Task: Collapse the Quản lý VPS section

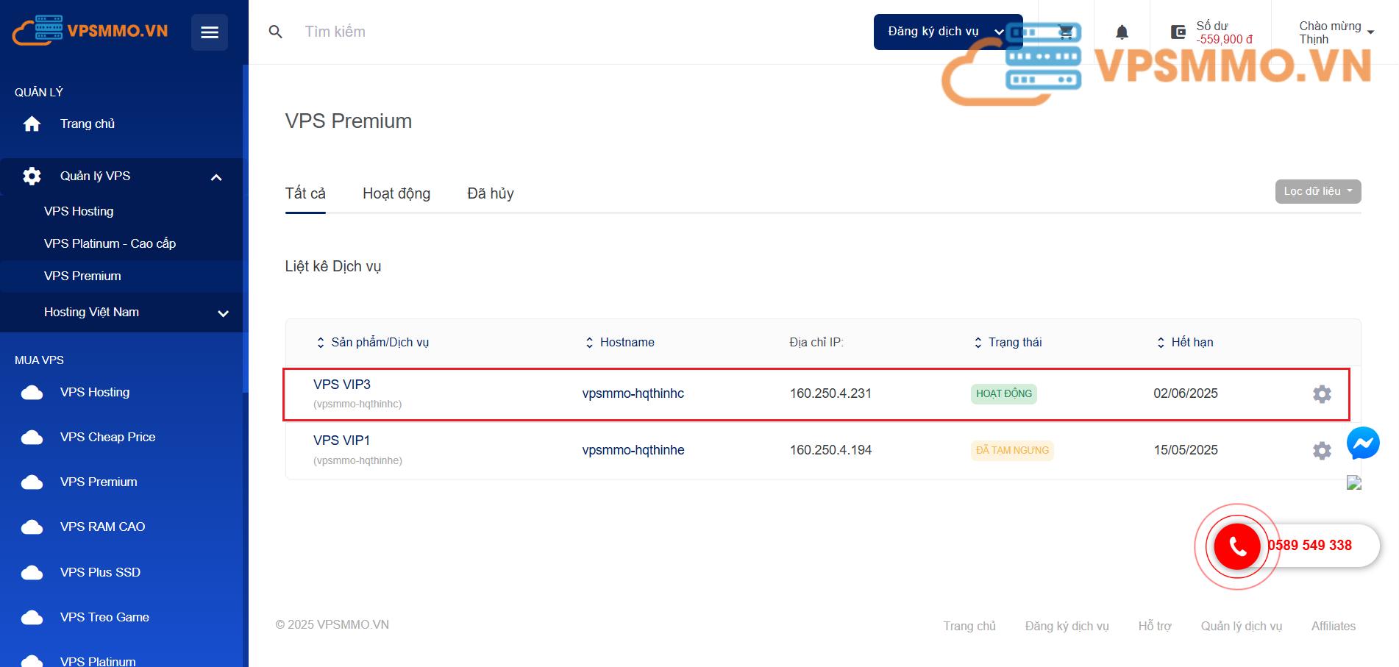Action: pyautogui.click(x=216, y=177)
